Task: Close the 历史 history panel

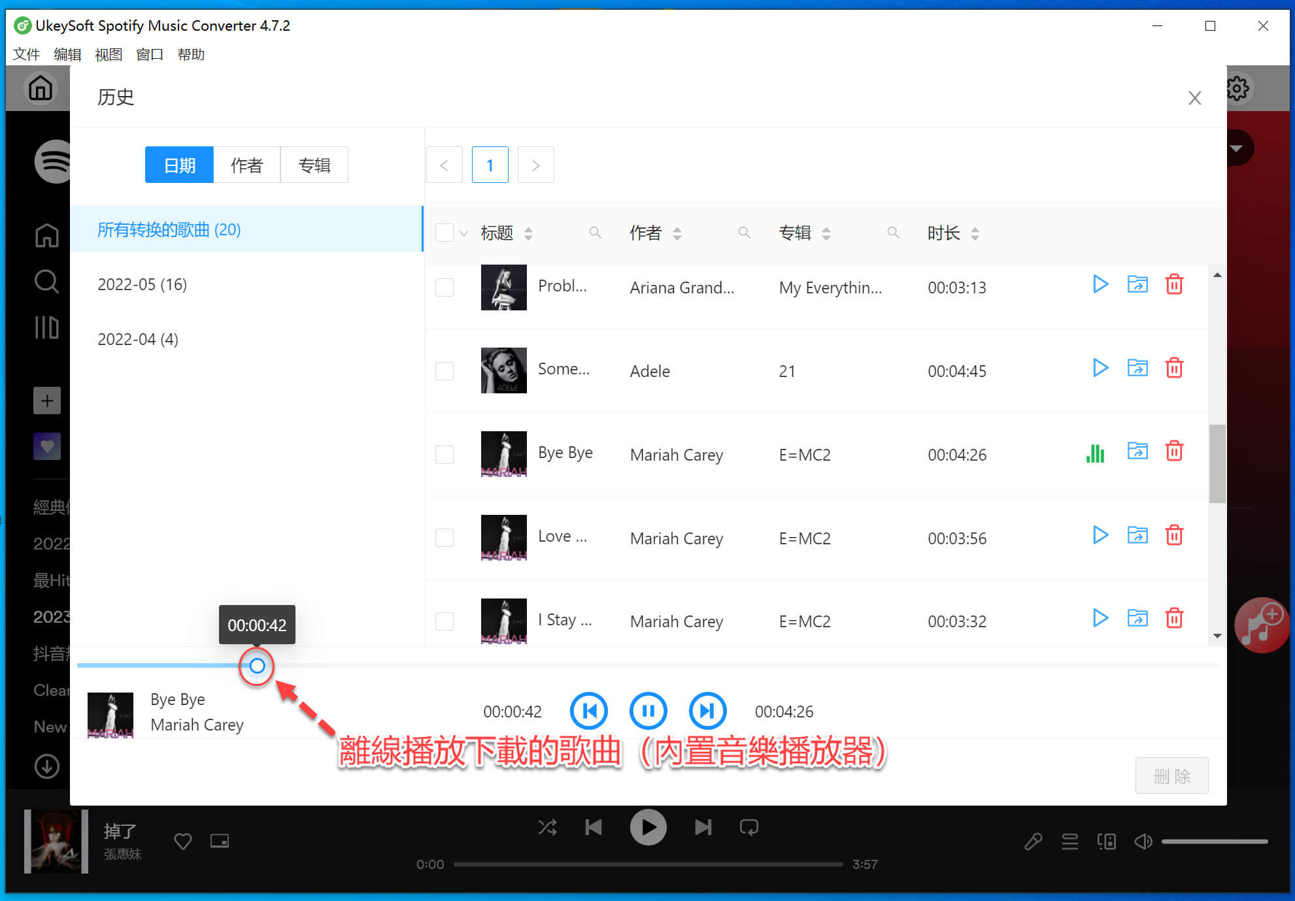Action: tap(1195, 98)
